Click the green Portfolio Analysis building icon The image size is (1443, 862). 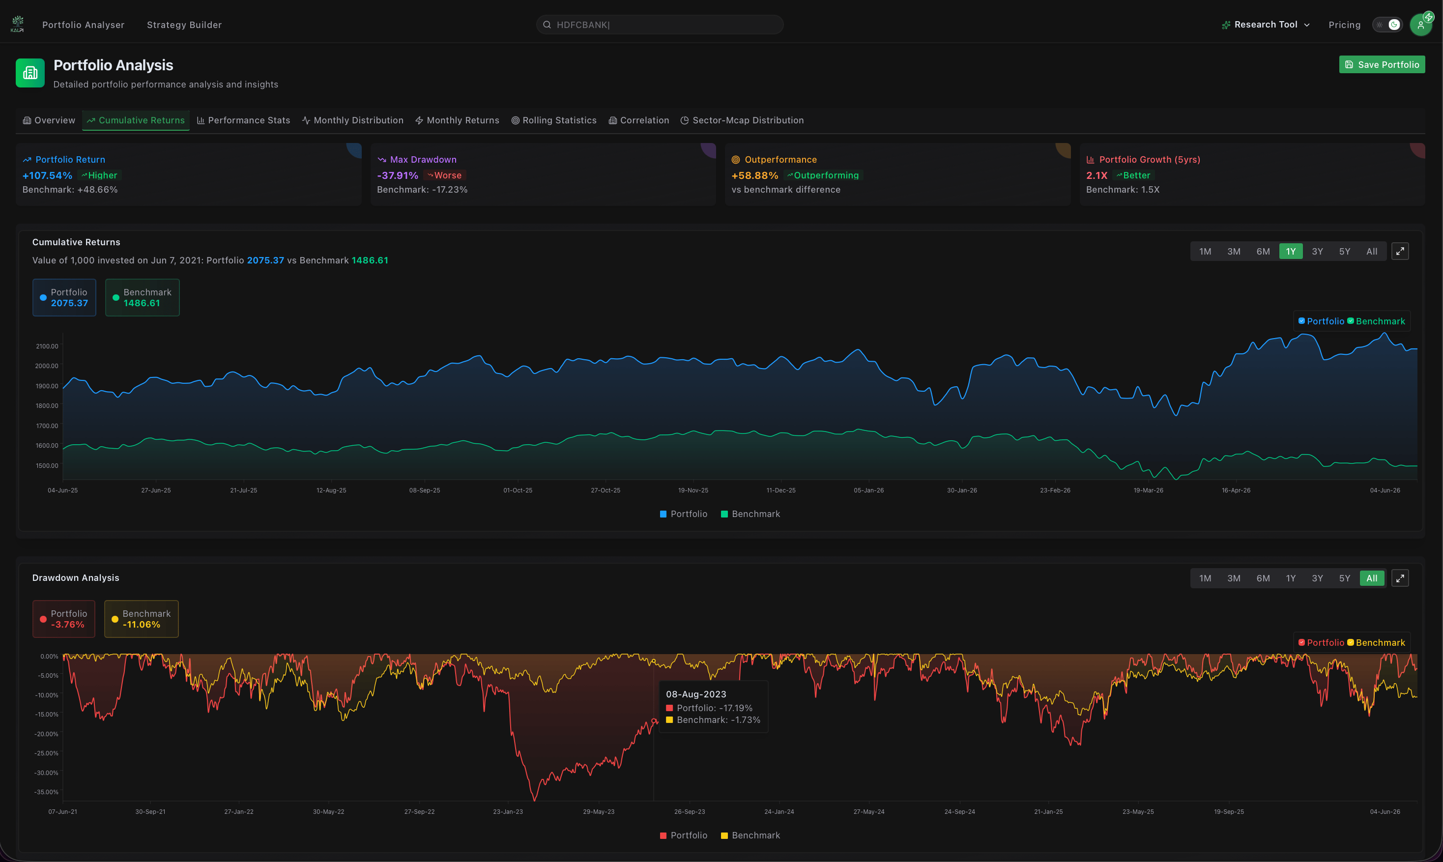pos(30,73)
